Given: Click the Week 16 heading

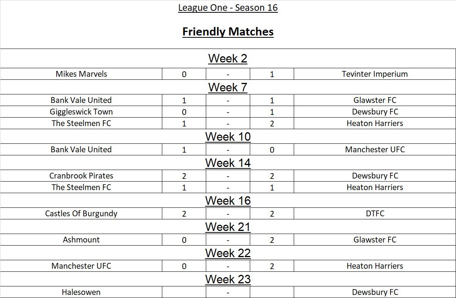Looking at the screenshot, I should [228, 201].
